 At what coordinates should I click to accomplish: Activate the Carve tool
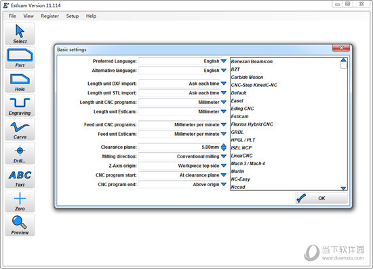[20, 129]
